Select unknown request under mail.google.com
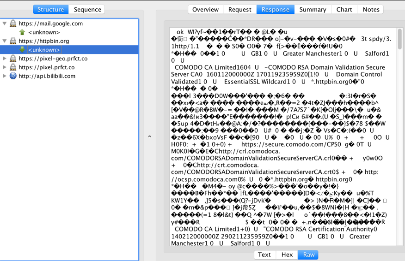Screen dimensions: 405x261 point(44,32)
